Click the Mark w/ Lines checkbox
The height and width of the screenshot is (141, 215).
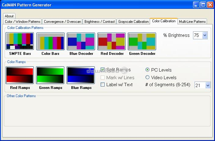[102, 77]
